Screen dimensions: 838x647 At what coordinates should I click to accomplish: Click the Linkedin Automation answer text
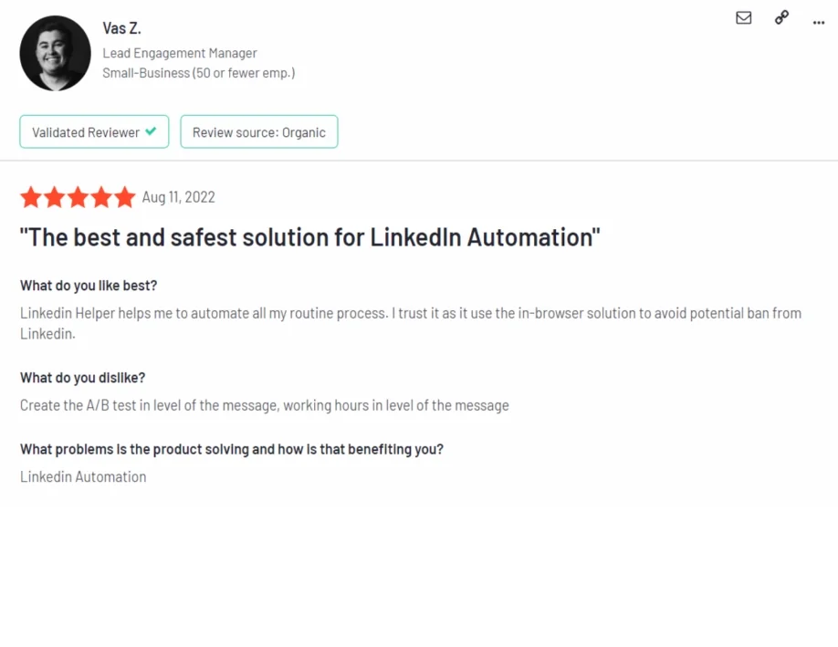click(83, 476)
